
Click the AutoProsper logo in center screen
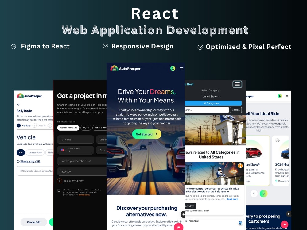pos(125,68)
